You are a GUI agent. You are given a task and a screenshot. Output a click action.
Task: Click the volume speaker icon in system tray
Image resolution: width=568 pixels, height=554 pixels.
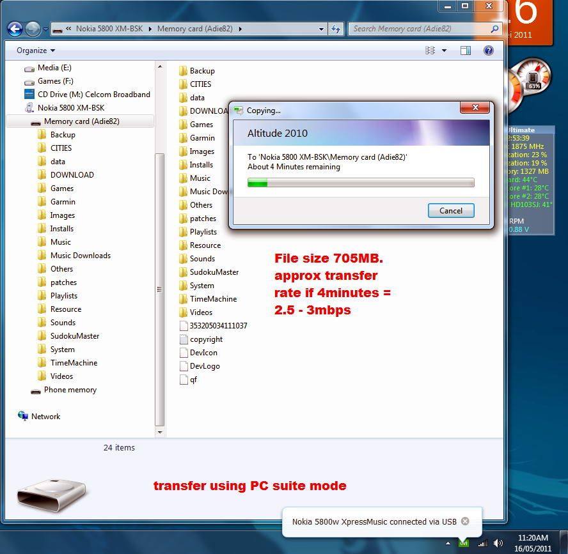[x=498, y=543]
